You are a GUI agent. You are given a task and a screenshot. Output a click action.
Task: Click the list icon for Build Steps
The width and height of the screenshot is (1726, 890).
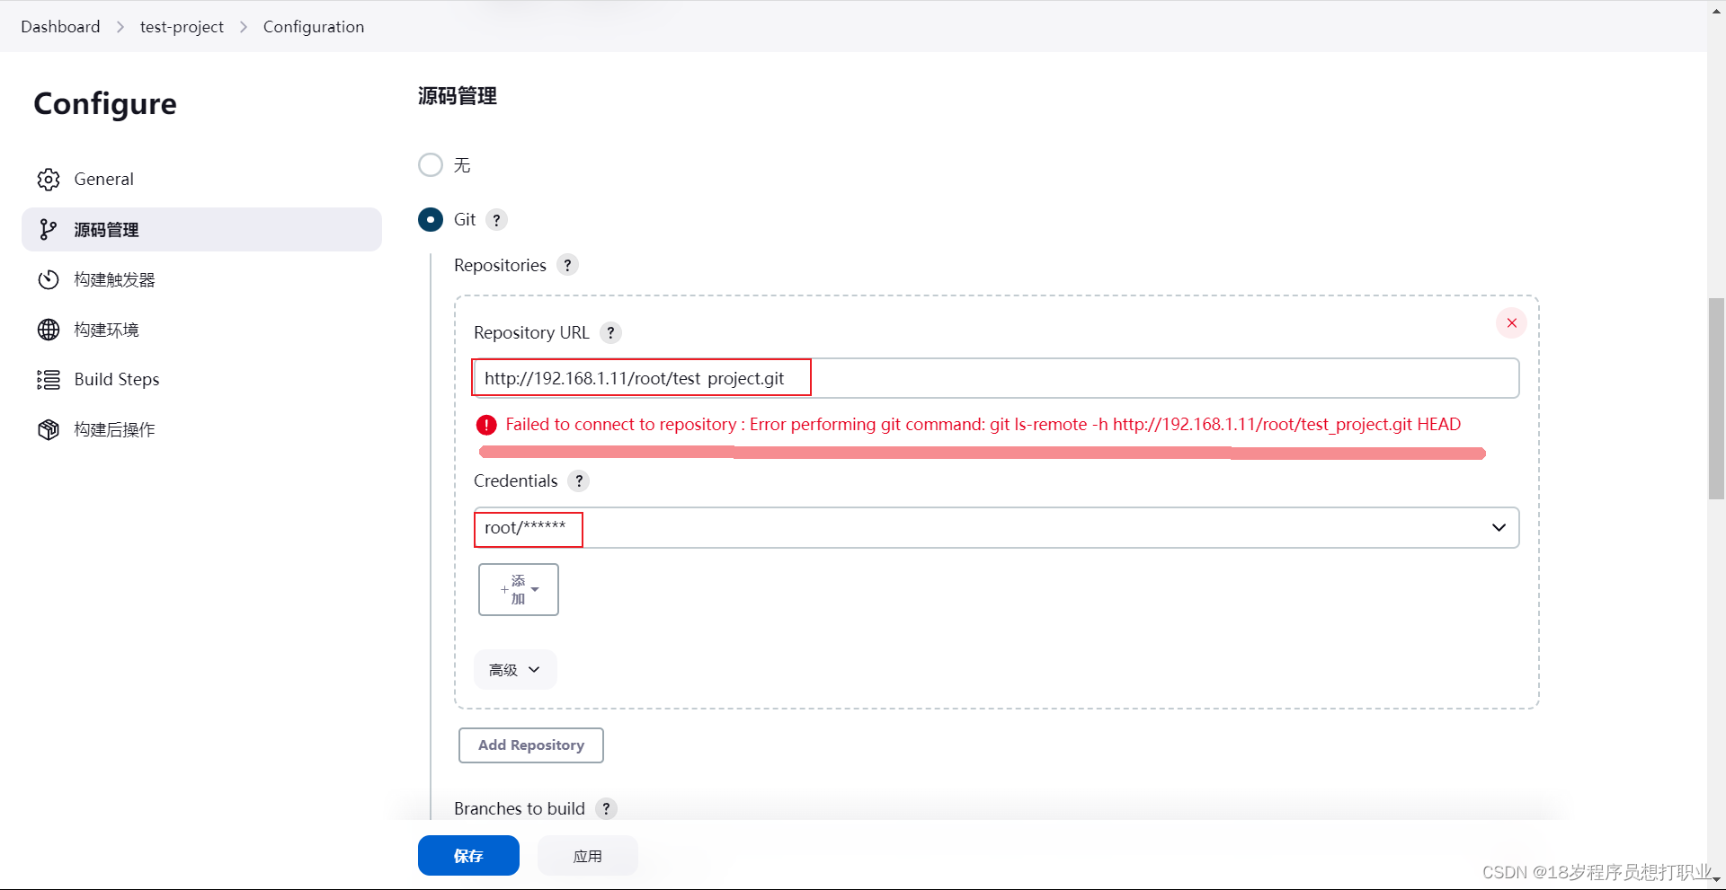click(x=49, y=380)
